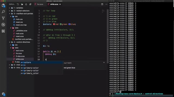
Task: Choose the $primary_color suggestion with the underscore
Action: (41, 73)
